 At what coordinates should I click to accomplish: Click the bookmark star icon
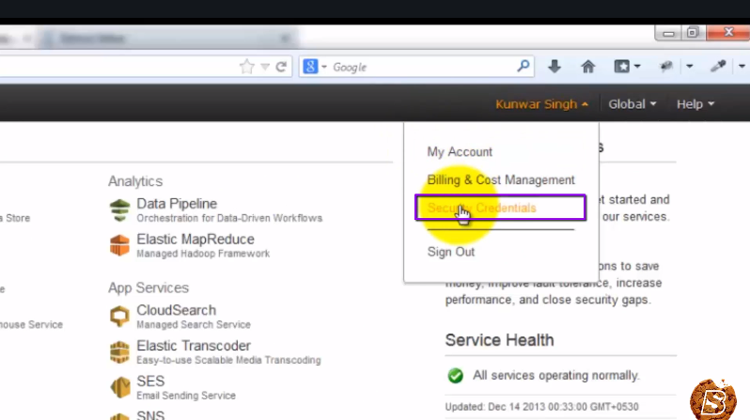point(247,67)
